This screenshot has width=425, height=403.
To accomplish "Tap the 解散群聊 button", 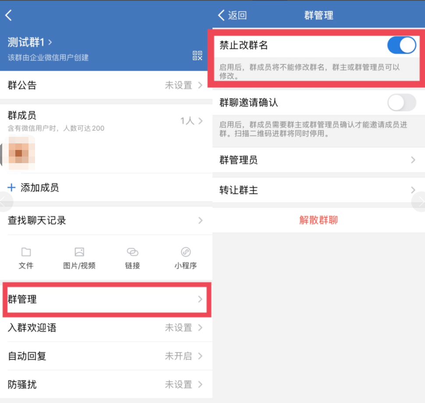I will click(x=319, y=220).
